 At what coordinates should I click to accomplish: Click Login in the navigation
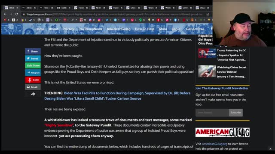click(x=176, y=29)
